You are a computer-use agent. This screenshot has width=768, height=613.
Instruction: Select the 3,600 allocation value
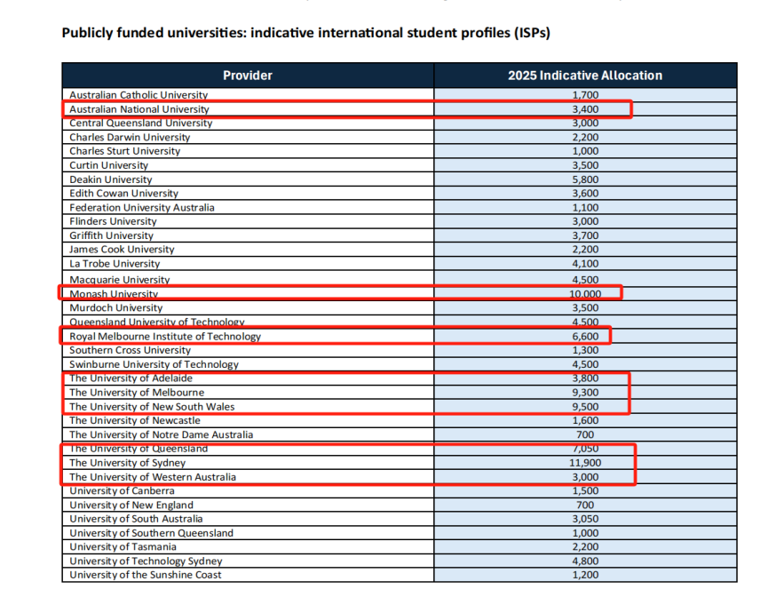coord(585,193)
